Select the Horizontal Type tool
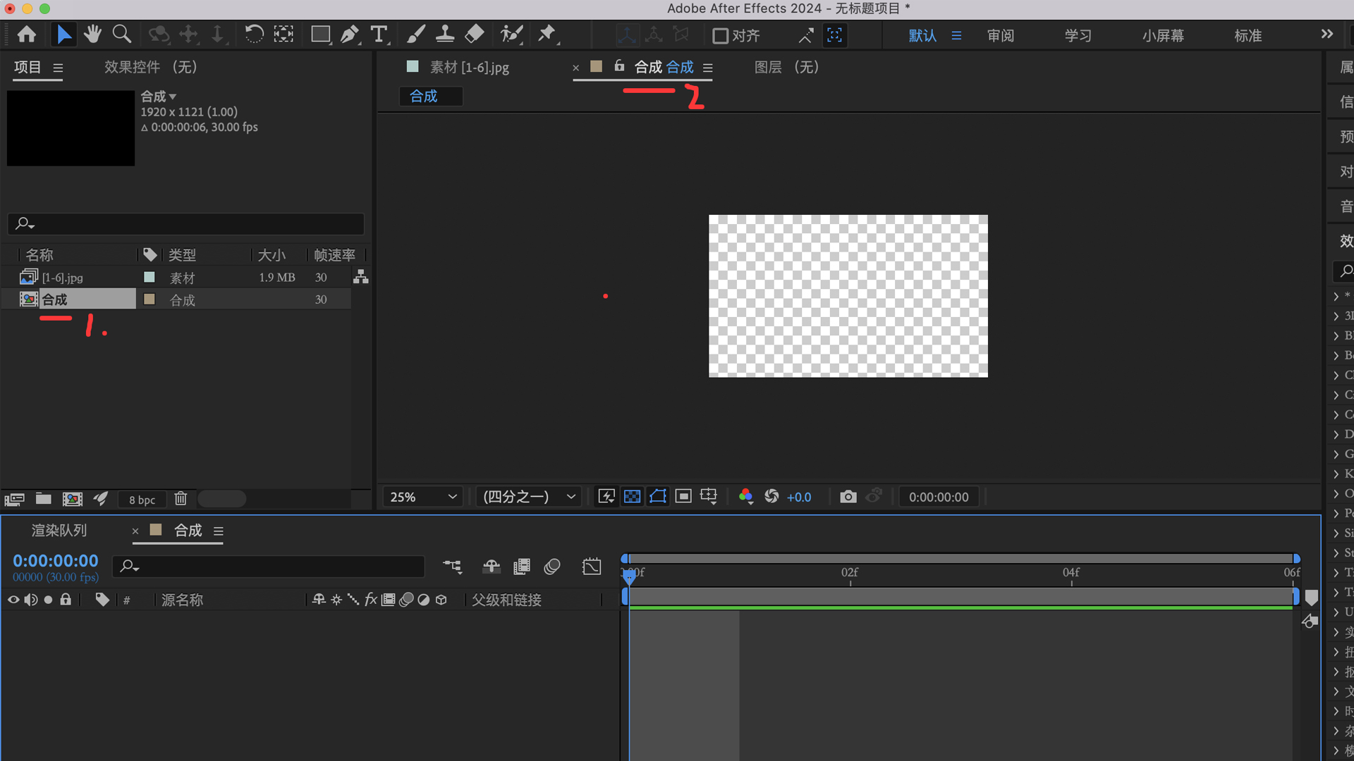Viewport: 1354px width, 761px height. point(379,34)
